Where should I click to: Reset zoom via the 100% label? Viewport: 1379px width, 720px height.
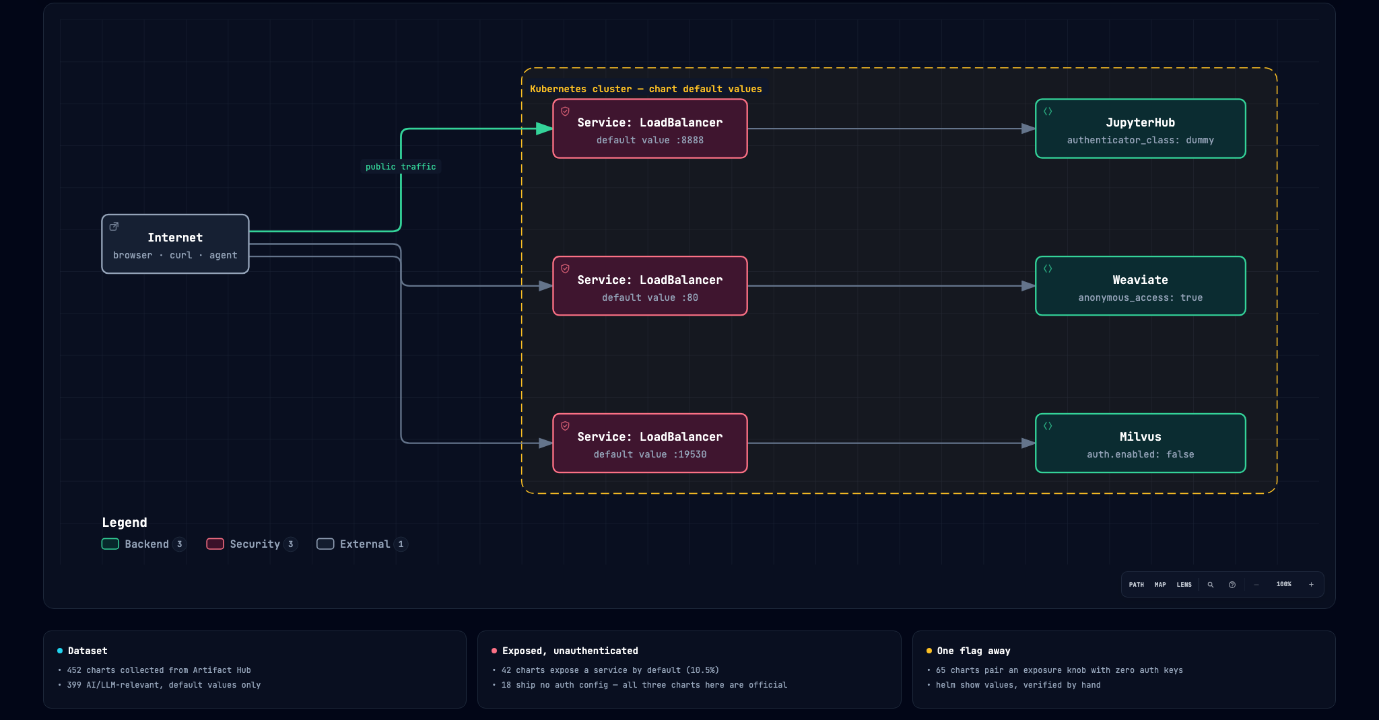(1284, 585)
